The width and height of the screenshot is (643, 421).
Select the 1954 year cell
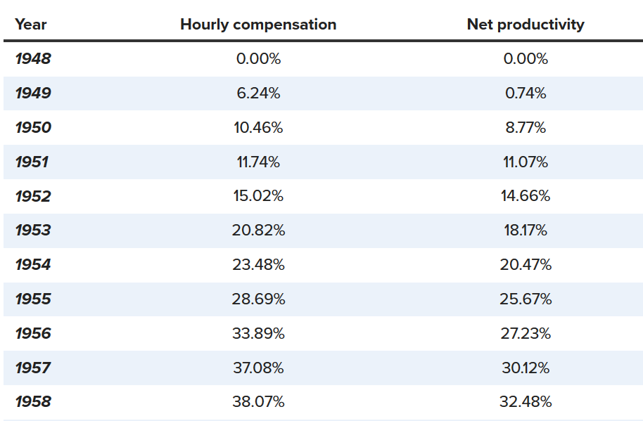(33, 264)
